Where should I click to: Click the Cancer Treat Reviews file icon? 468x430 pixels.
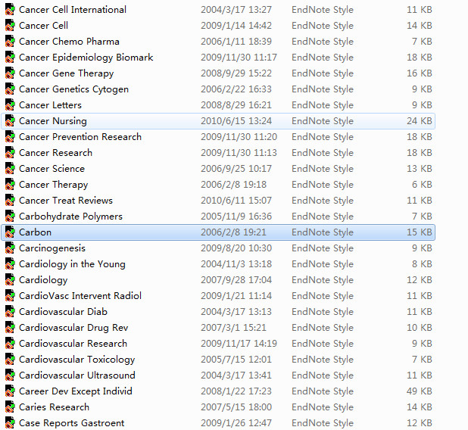pos(10,200)
